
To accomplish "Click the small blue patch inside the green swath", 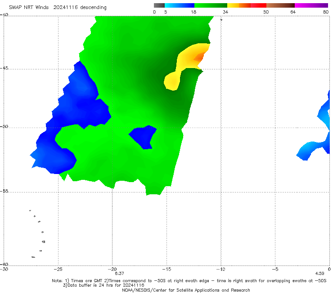I will coord(143,136).
